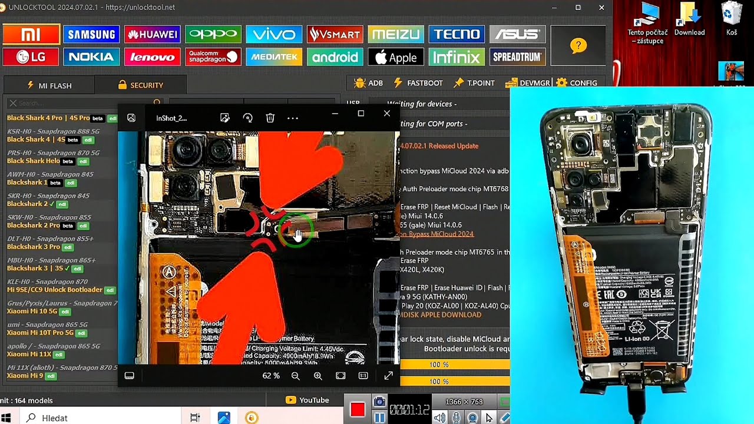Screen dimensions: 754x424
Task: Choose the Tecno brand tile
Action: pos(457,35)
